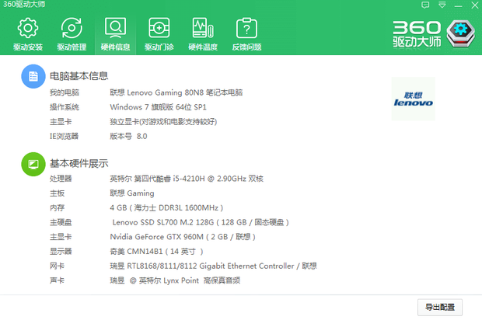Open the 反馈问题 clipboard question icon
The width and height of the screenshot is (482, 334).
point(246,28)
